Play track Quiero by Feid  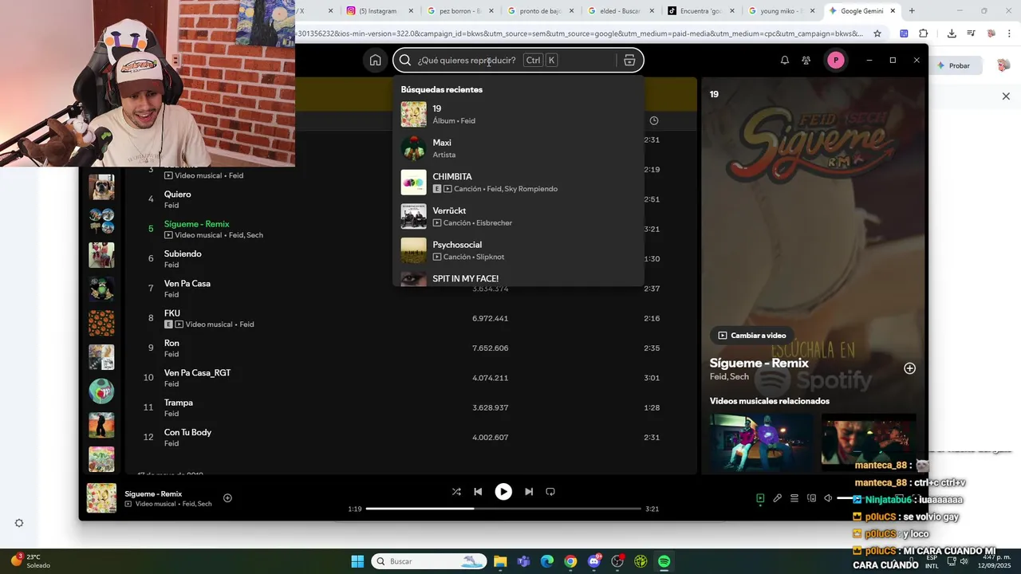[x=177, y=195]
